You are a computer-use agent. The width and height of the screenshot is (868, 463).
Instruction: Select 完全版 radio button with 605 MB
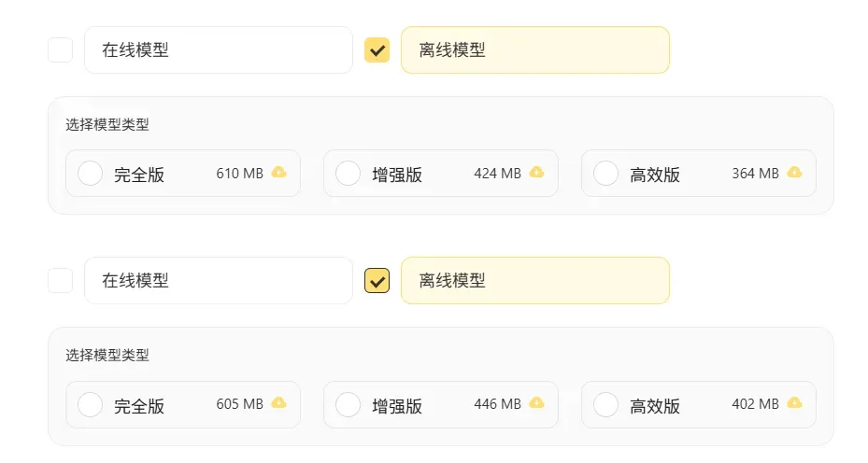click(91, 404)
